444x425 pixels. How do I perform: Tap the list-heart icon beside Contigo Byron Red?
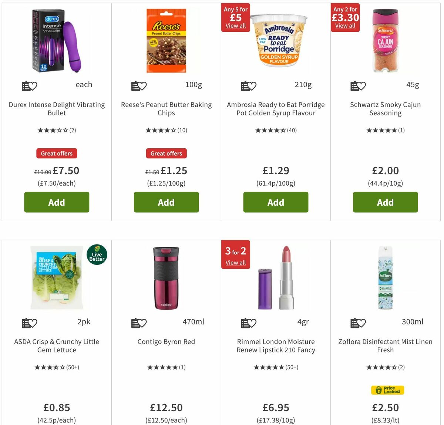pos(139,323)
